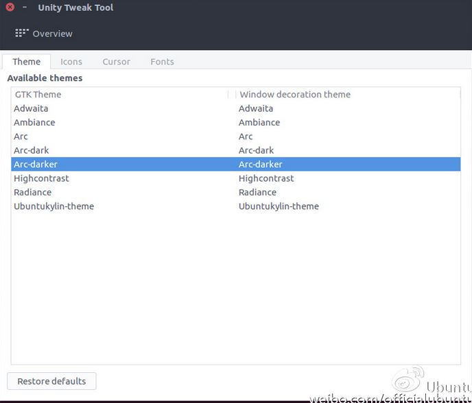Choose the Ambiance theme row
This screenshot has height=403, width=472.
[x=34, y=123]
